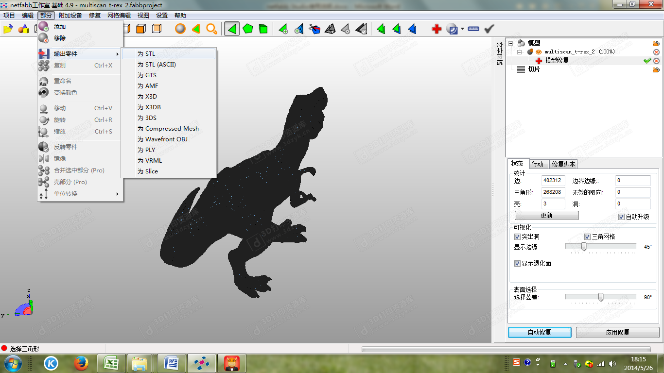The height and width of the screenshot is (373, 664).
Task: Activate the green select shells tool
Action: tap(263, 29)
